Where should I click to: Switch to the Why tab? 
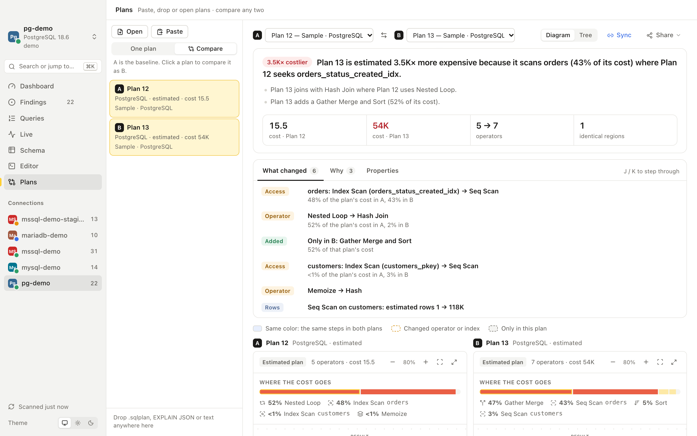coord(342,171)
